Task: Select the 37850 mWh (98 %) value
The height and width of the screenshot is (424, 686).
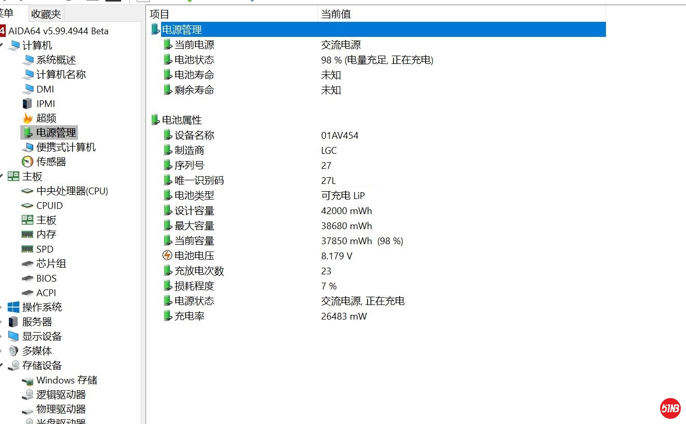Action: [362, 241]
